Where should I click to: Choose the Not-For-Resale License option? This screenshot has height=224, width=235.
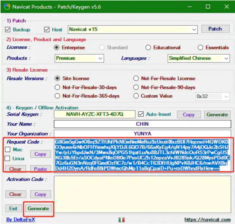(136, 78)
